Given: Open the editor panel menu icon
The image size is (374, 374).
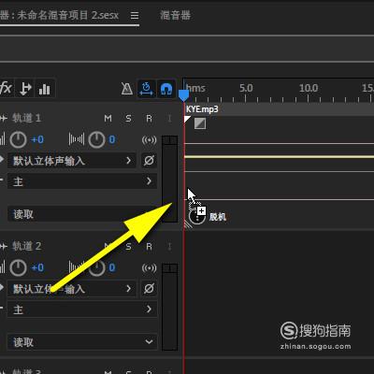Looking at the screenshot, I should 135,15.
